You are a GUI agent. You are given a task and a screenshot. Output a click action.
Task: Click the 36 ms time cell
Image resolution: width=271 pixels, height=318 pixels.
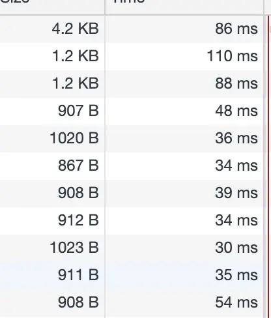pyautogui.click(x=184, y=138)
